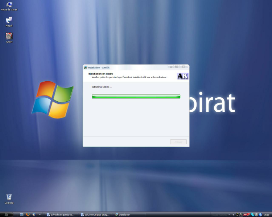Click the AK logo in installer header
272x217 pixels.
(182, 76)
